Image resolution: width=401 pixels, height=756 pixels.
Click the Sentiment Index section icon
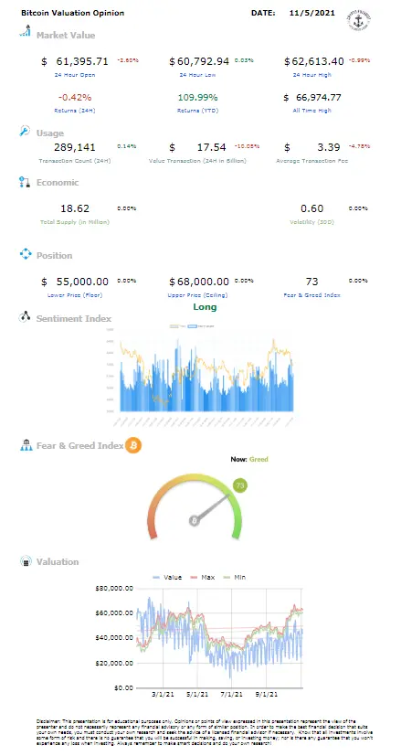(25, 318)
